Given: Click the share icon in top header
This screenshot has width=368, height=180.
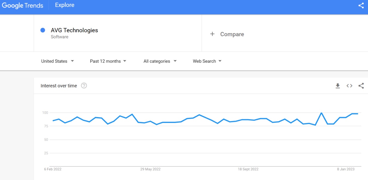Looking at the screenshot, I should pos(361,5).
